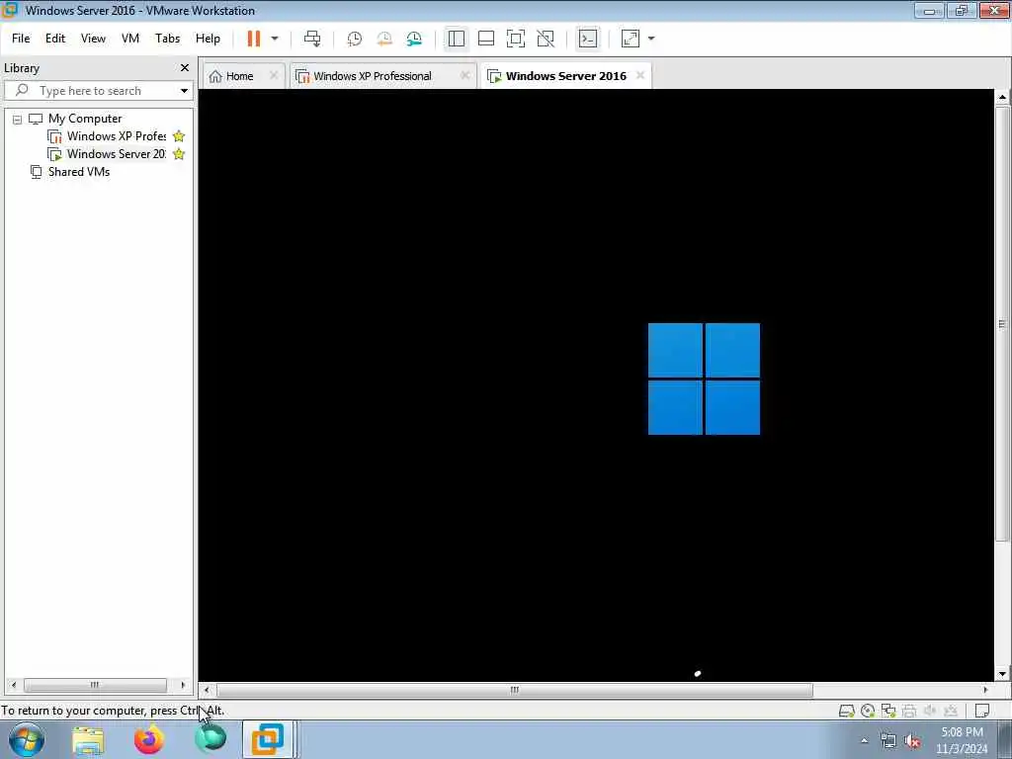Open the snapshot manager
This screenshot has width=1012, height=759.
414,39
